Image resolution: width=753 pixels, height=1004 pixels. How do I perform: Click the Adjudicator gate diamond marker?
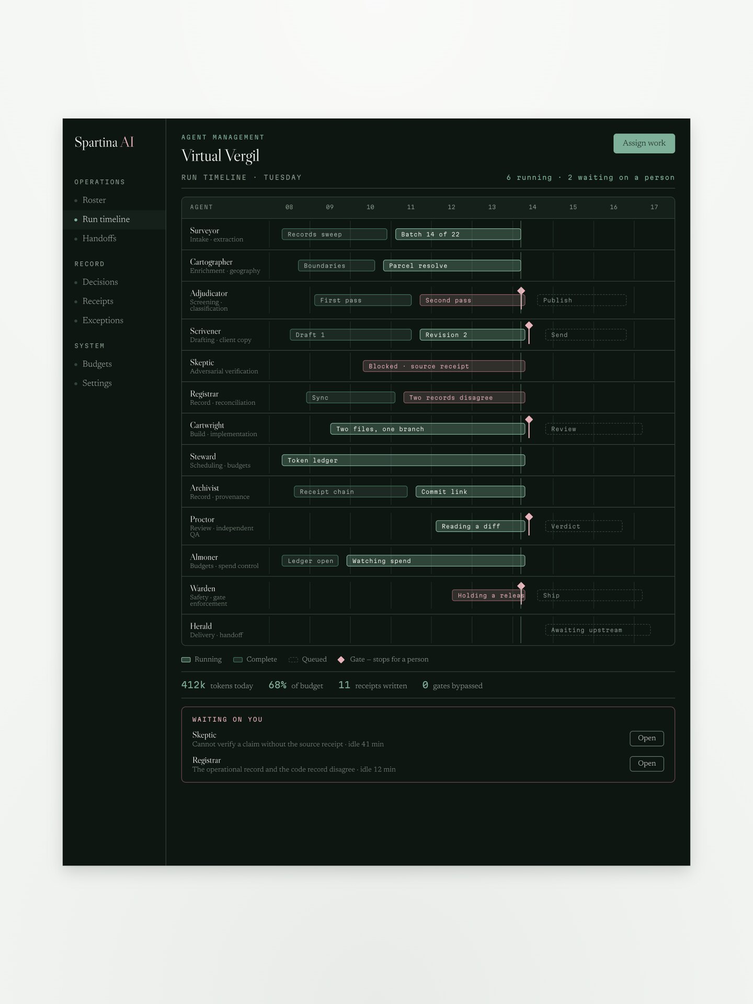(x=521, y=290)
